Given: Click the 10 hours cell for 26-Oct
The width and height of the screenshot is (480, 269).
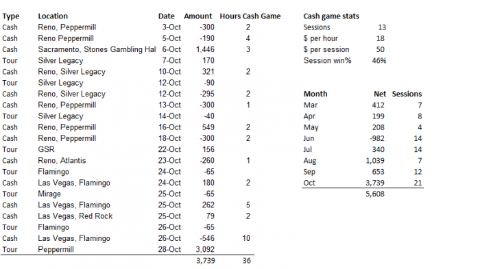Looking at the screenshot, I should tap(246, 238).
